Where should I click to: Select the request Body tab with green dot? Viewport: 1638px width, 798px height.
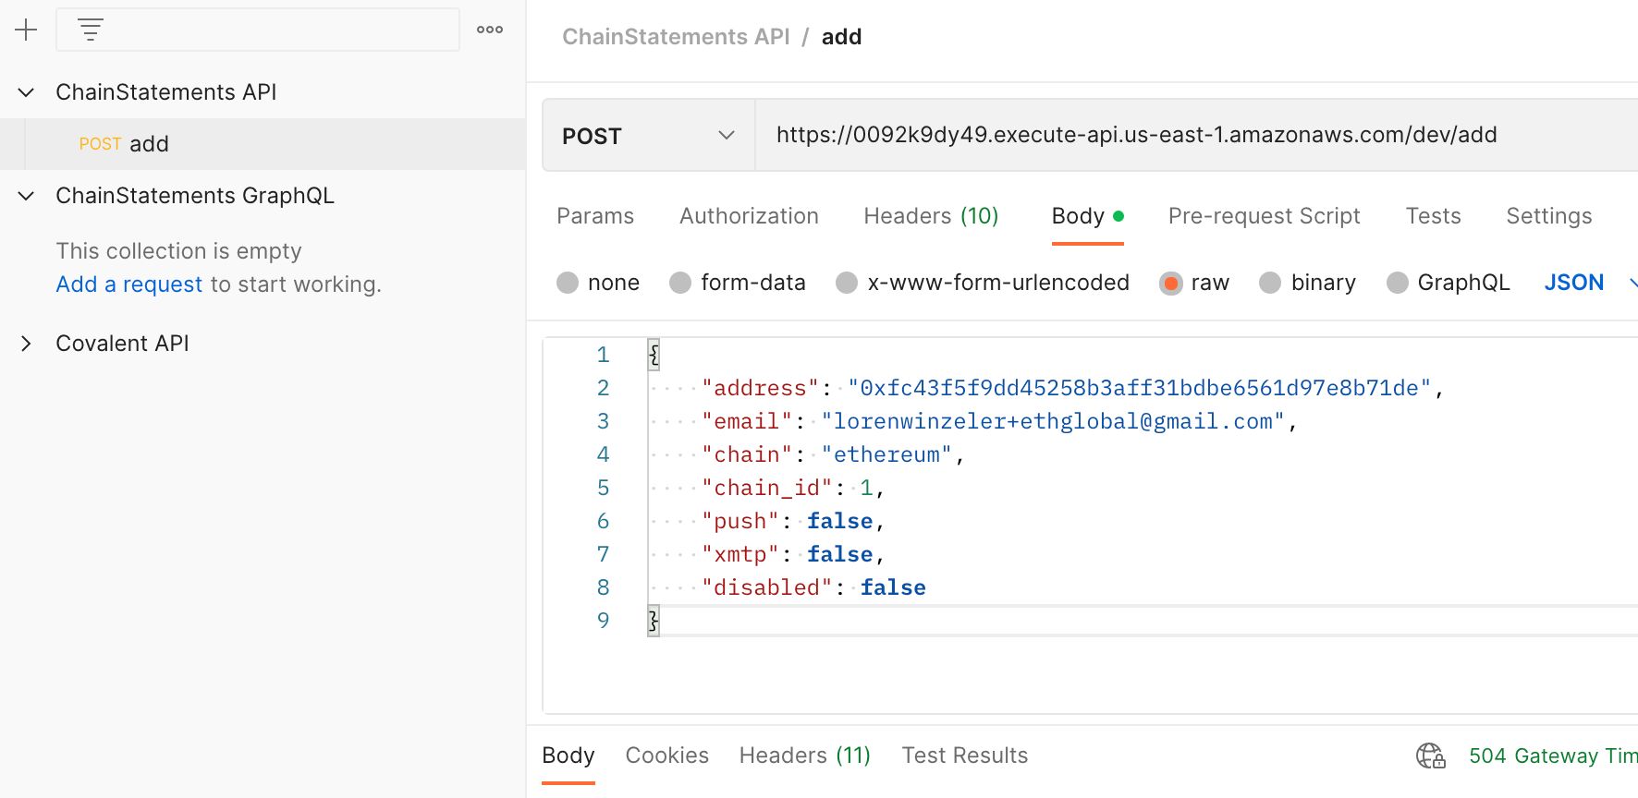[x=1087, y=216]
